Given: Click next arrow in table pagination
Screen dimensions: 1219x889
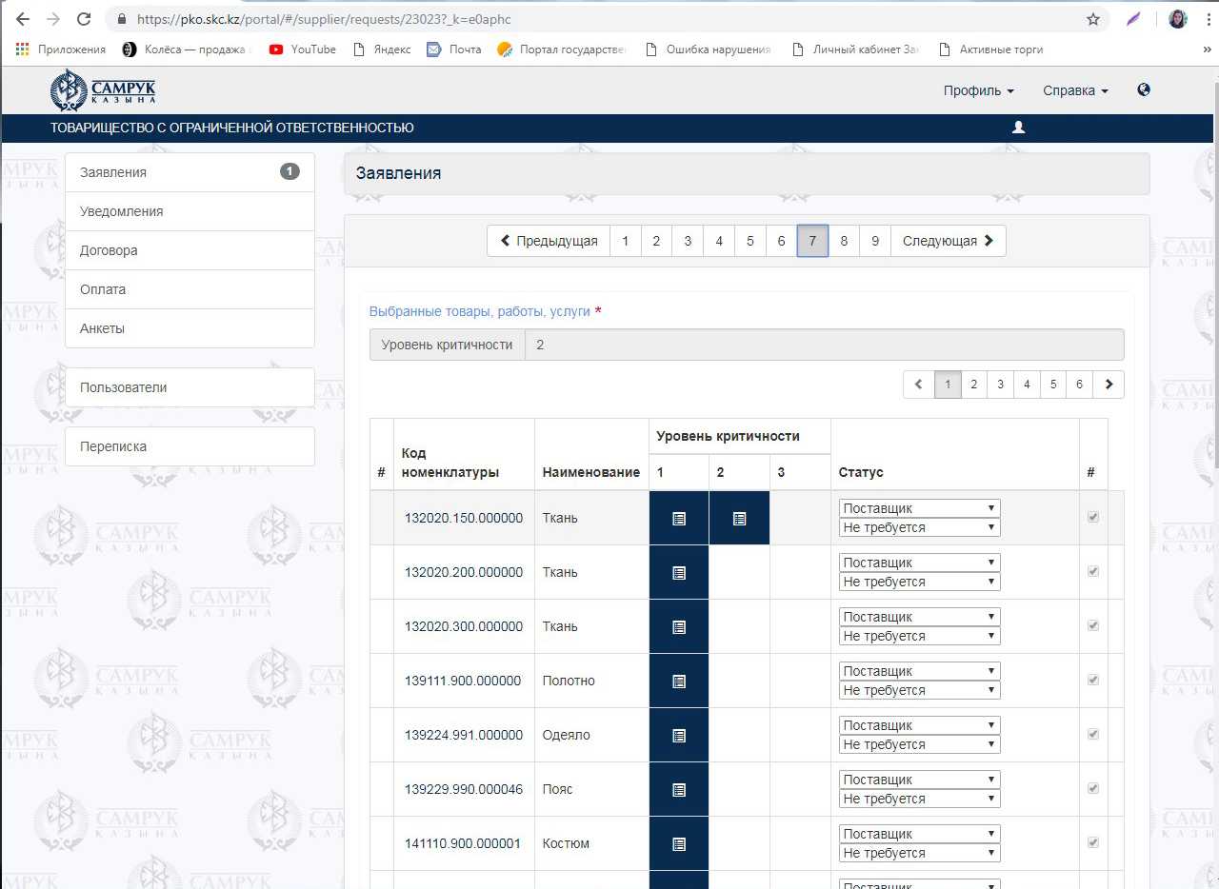Looking at the screenshot, I should click(x=1109, y=385).
